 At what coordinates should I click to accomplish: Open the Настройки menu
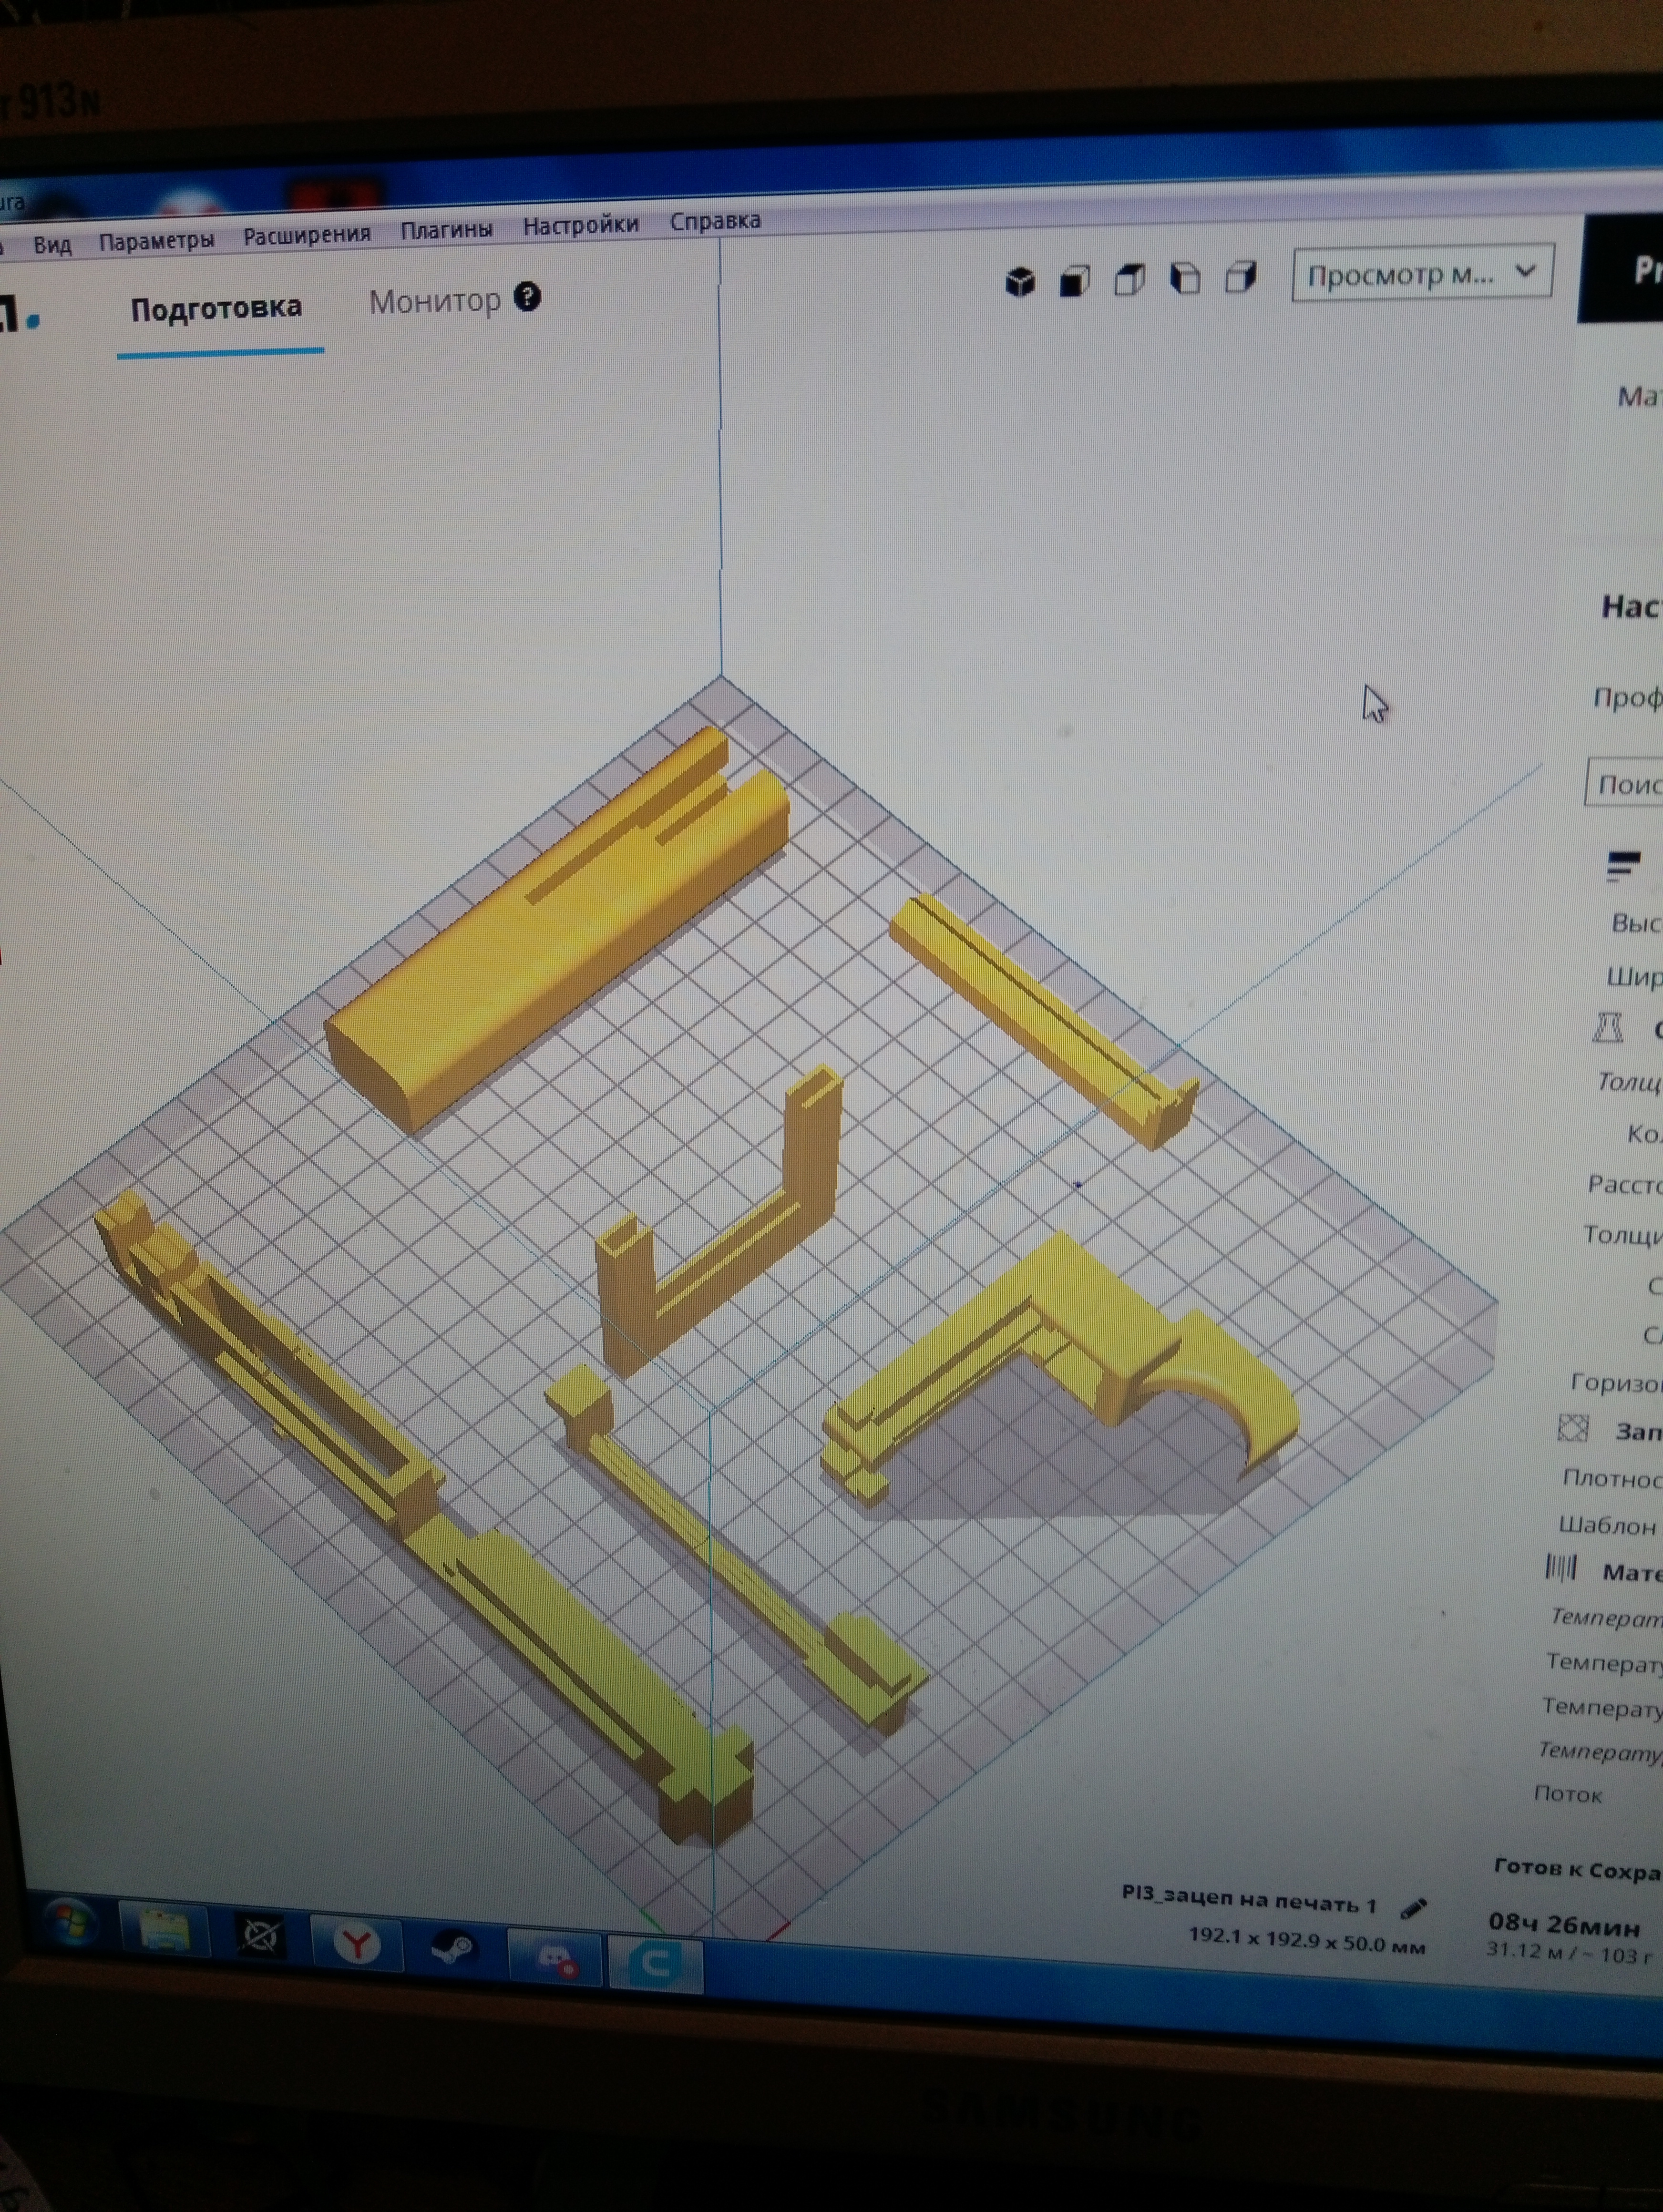[580, 226]
